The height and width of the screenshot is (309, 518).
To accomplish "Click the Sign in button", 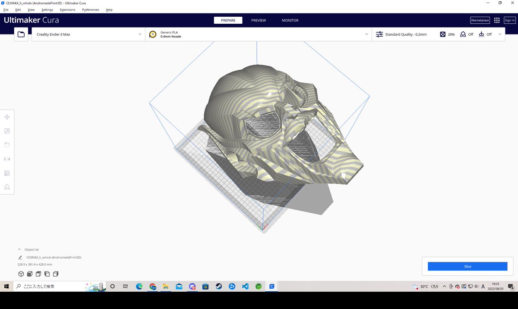I will tap(509, 20).
